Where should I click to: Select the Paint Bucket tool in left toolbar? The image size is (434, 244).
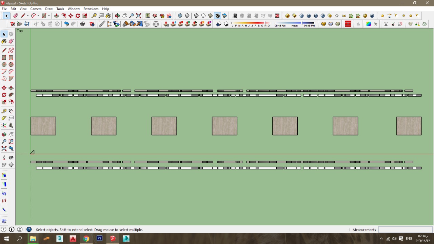4,41
